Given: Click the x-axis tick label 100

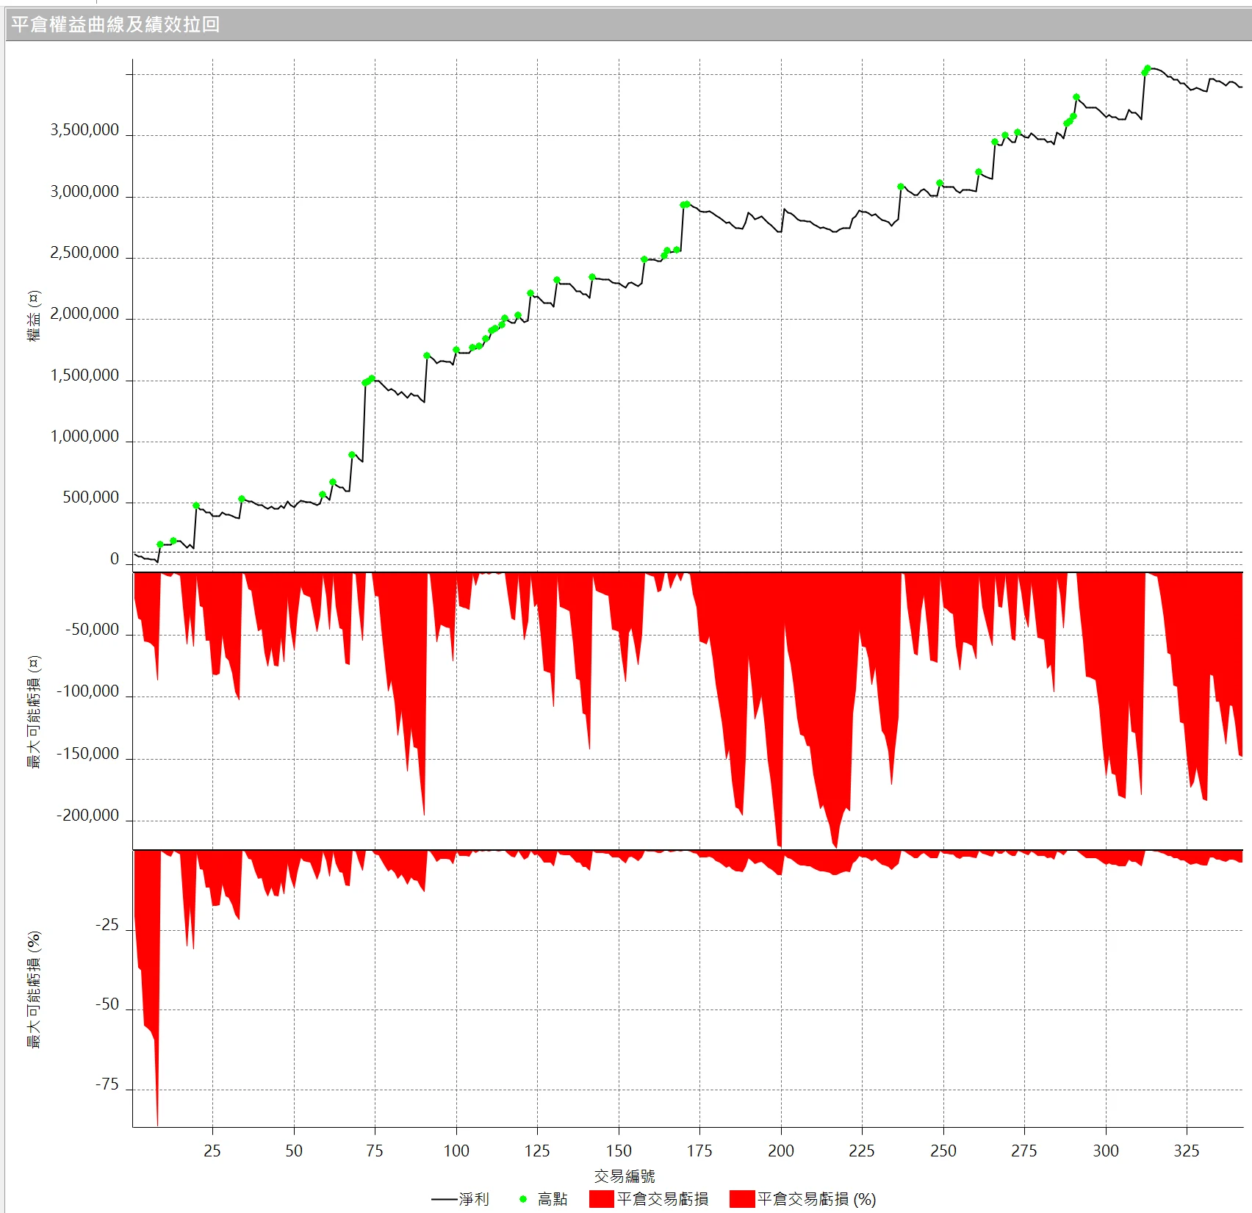Looking at the screenshot, I should click(456, 1151).
